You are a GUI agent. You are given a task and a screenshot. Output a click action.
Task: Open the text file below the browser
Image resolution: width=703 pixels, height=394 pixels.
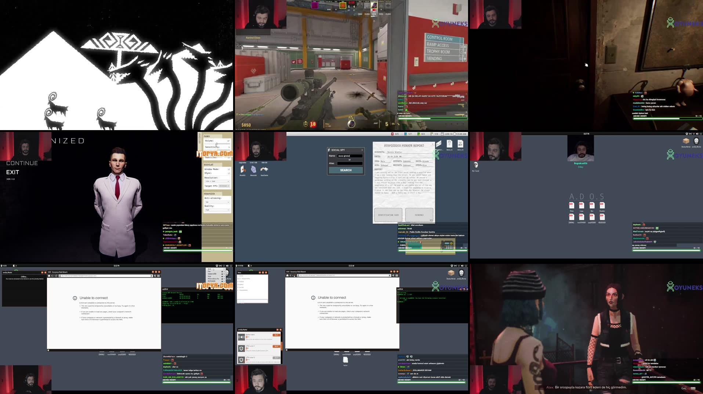pyautogui.click(x=345, y=361)
